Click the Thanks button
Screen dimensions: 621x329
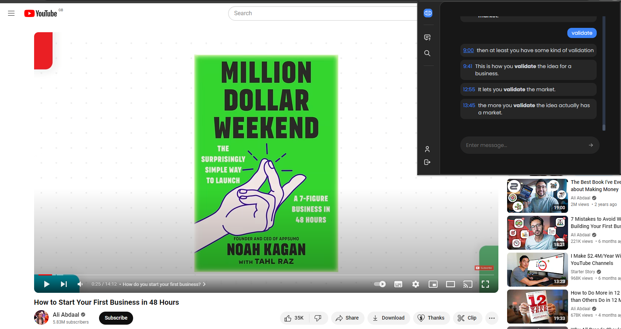point(431,318)
